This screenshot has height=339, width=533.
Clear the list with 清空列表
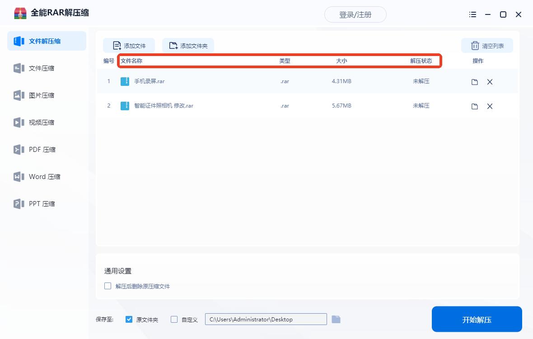click(487, 46)
